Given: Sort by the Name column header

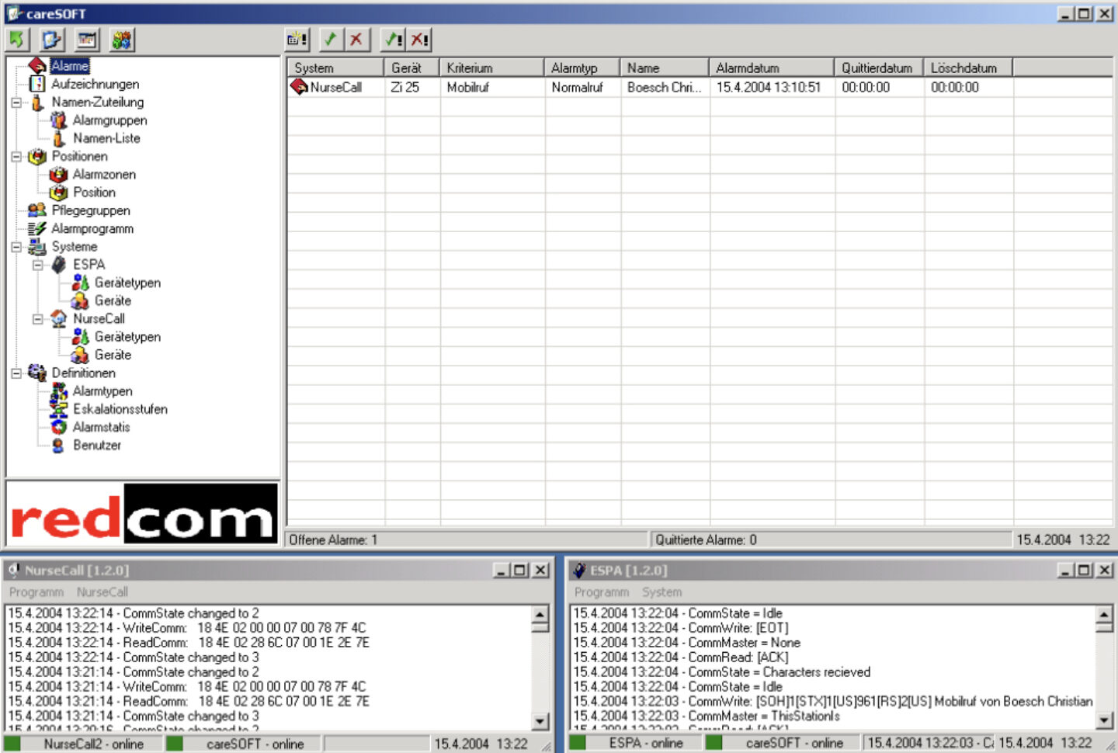Looking at the screenshot, I should [665, 68].
